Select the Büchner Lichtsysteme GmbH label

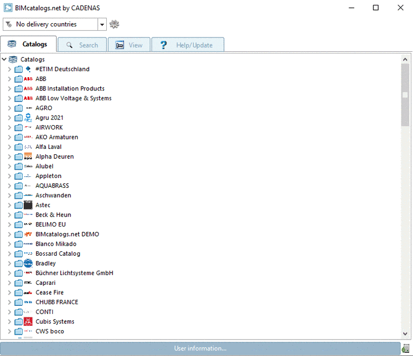[x=74, y=273]
